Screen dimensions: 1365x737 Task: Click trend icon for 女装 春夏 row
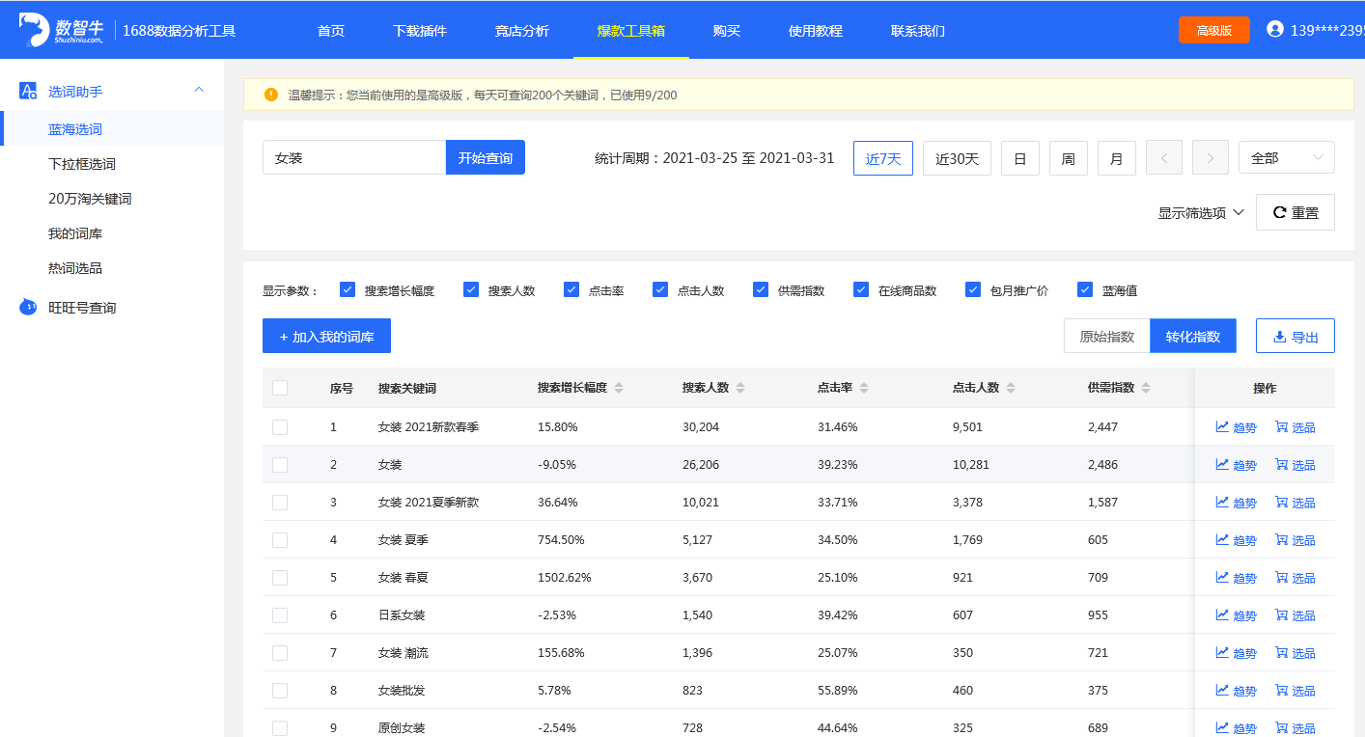click(1222, 577)
